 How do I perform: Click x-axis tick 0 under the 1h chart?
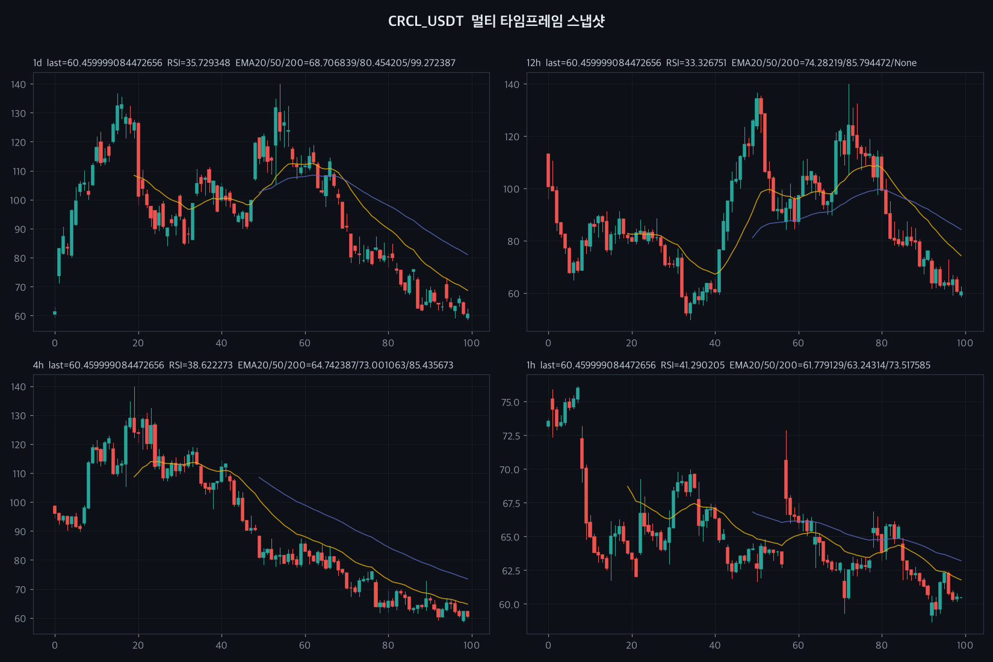[x=548, y=645]
